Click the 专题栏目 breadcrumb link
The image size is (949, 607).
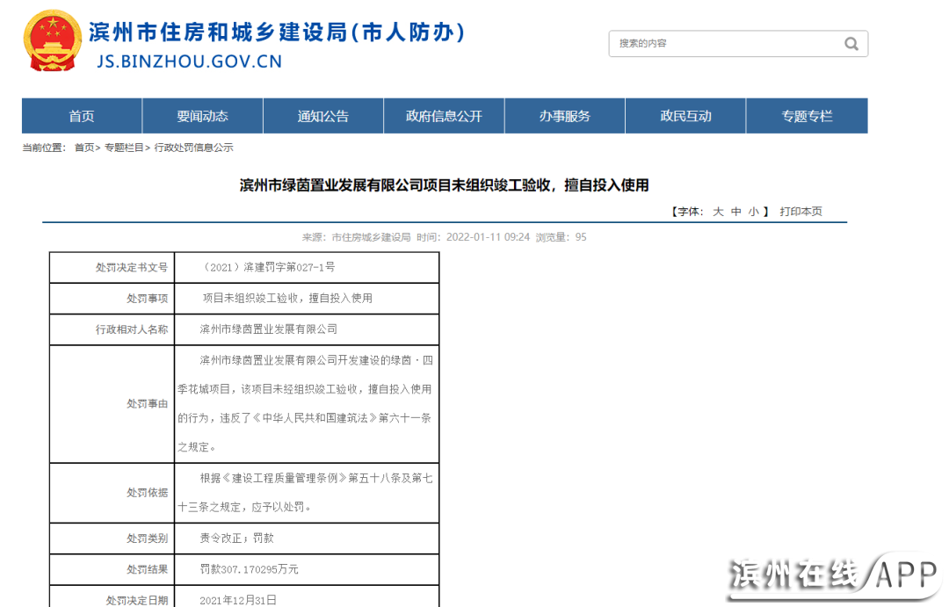point(124,148)
